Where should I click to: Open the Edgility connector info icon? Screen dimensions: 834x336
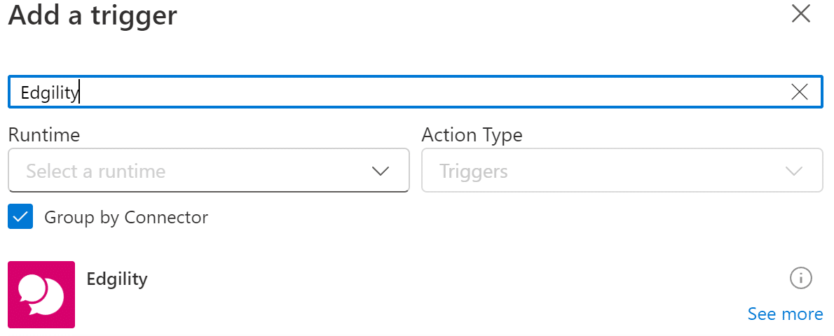pyautogui.click(x=800, y=278)
